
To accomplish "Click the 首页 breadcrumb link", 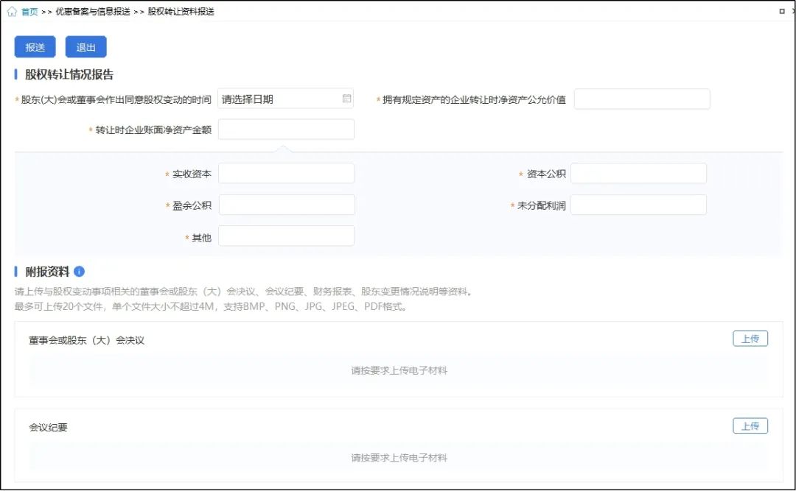I will [x=29, y=12].
